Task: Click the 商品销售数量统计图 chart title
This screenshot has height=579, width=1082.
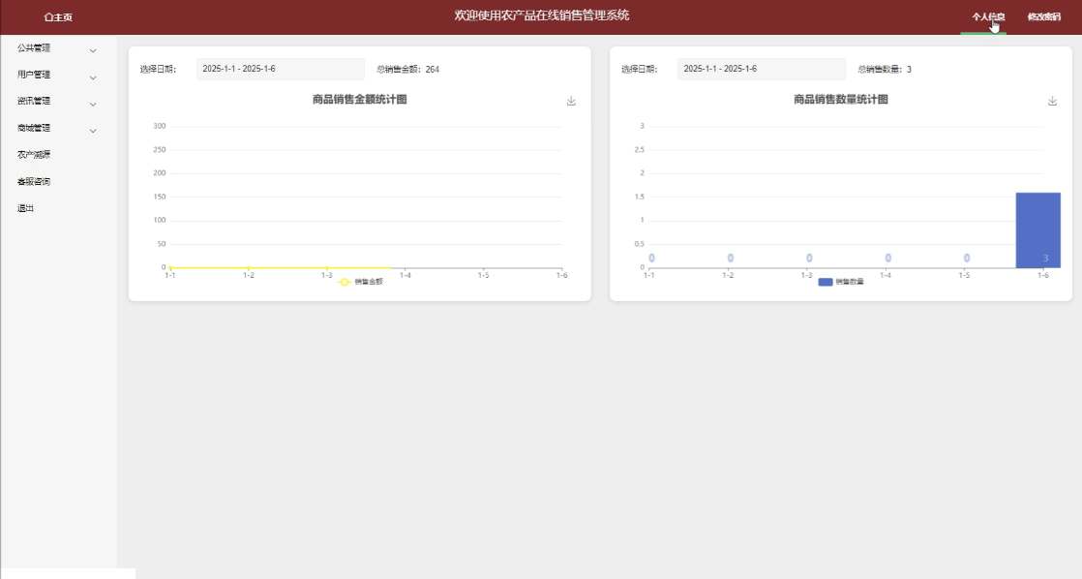Action: coord(840,100)
